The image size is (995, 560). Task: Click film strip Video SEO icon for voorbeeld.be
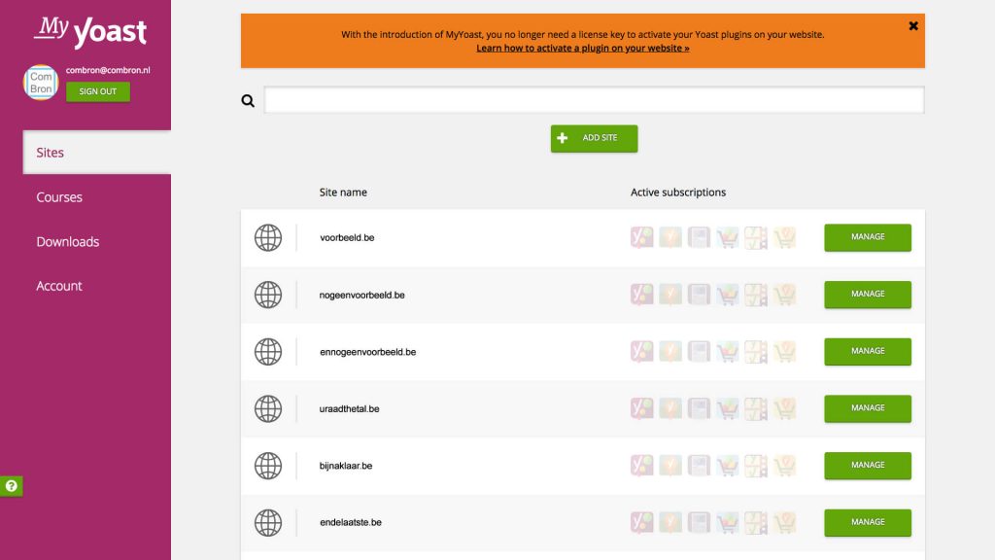(756, 237)
